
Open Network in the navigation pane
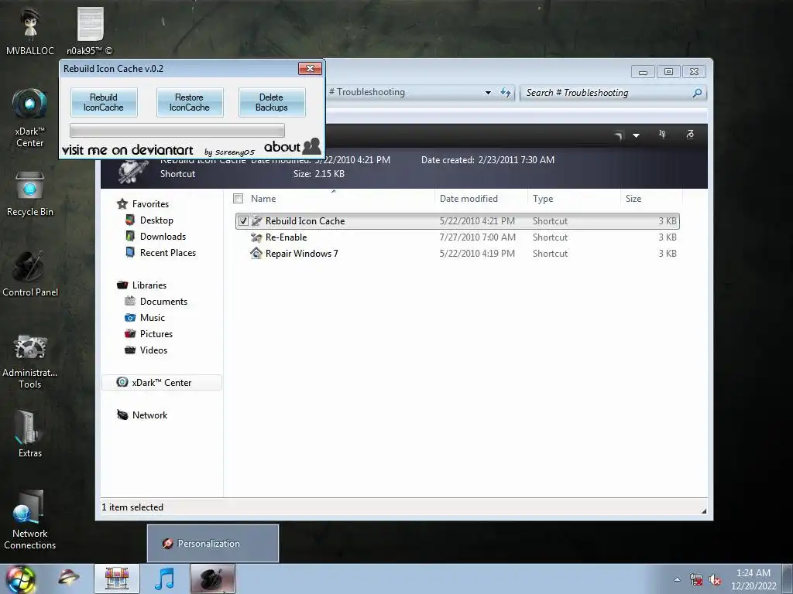pos(149,415)
